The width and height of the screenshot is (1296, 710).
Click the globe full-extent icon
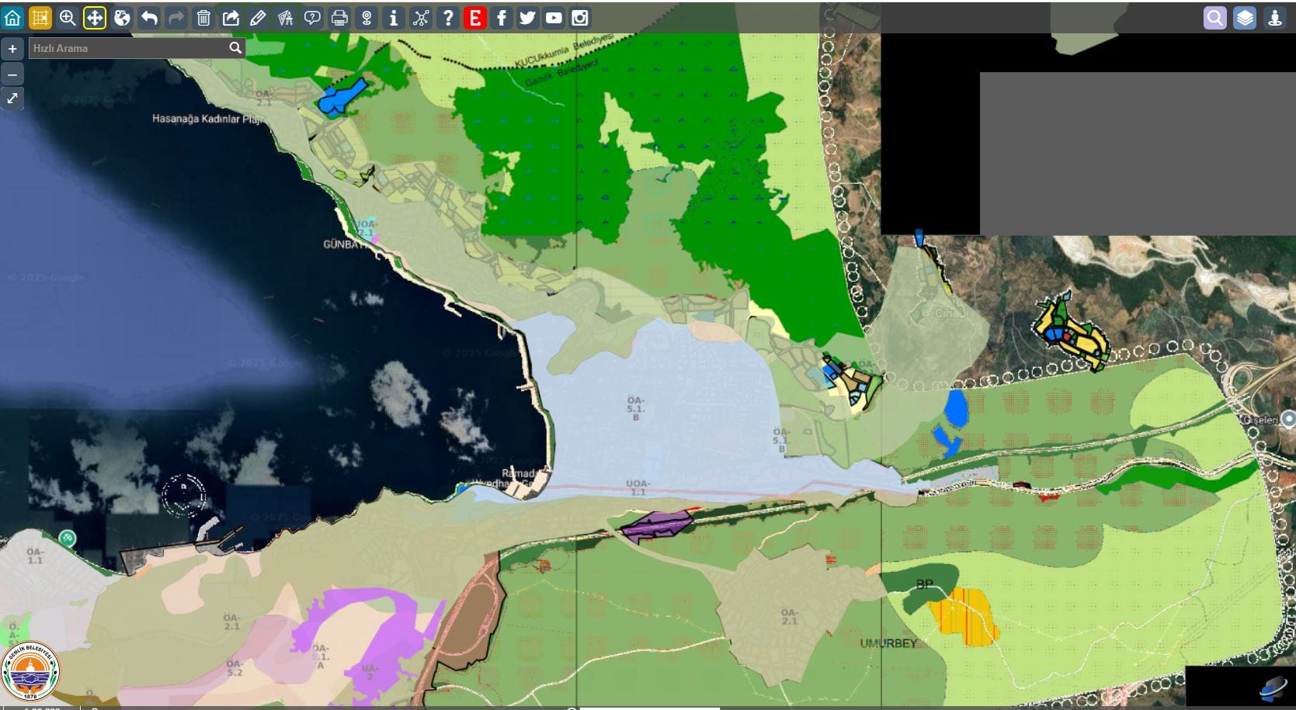(x=122, y=18)
